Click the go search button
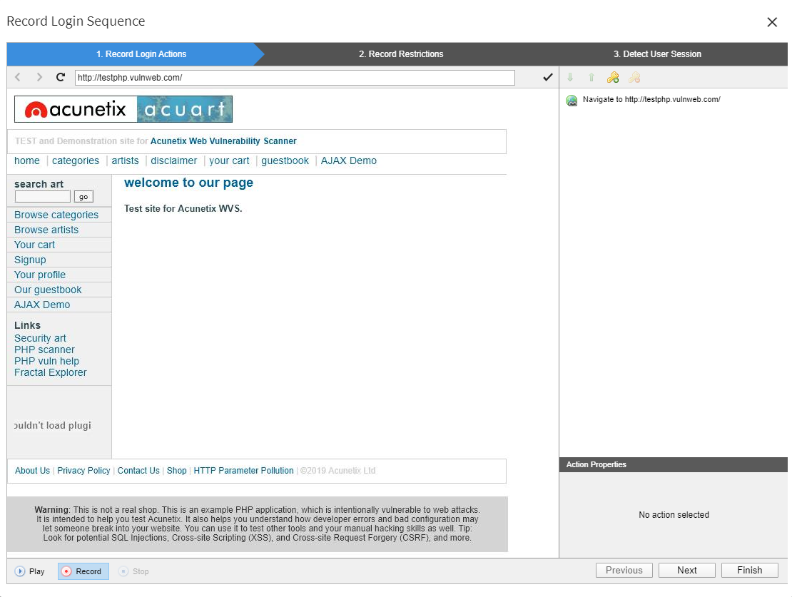Screen dimensions: 792x597 click(83, 196)
